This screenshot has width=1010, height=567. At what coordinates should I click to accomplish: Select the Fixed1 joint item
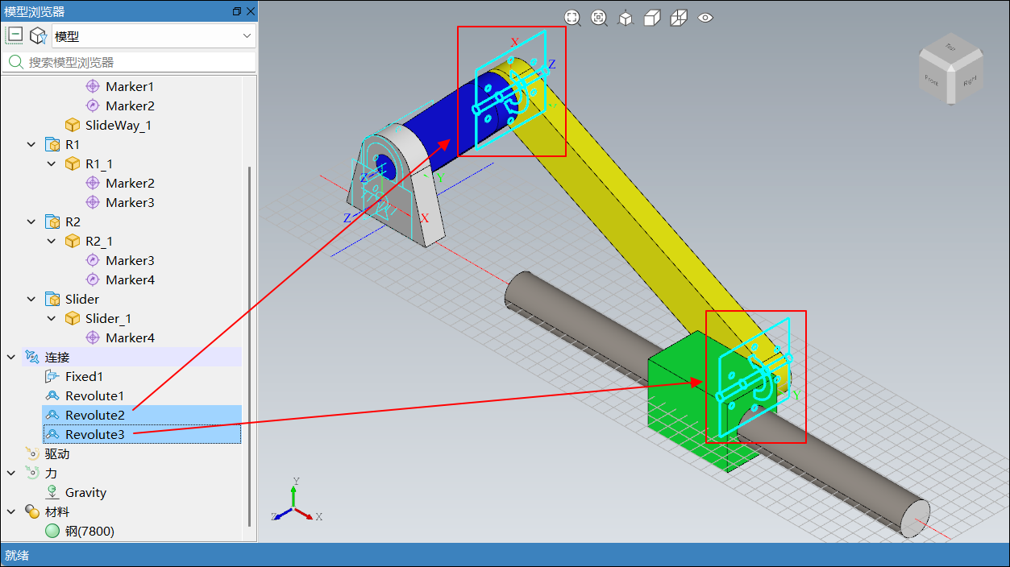84,376
